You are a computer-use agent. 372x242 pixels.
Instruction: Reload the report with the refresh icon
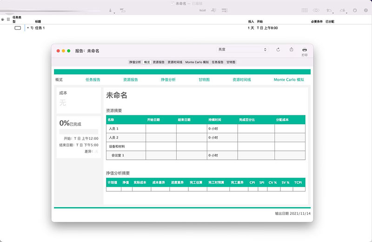[x=278, y=50]
